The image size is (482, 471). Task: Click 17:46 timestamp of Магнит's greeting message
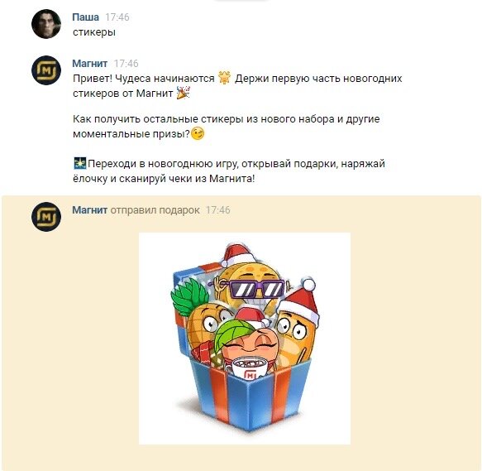click(x=126, y=64)
